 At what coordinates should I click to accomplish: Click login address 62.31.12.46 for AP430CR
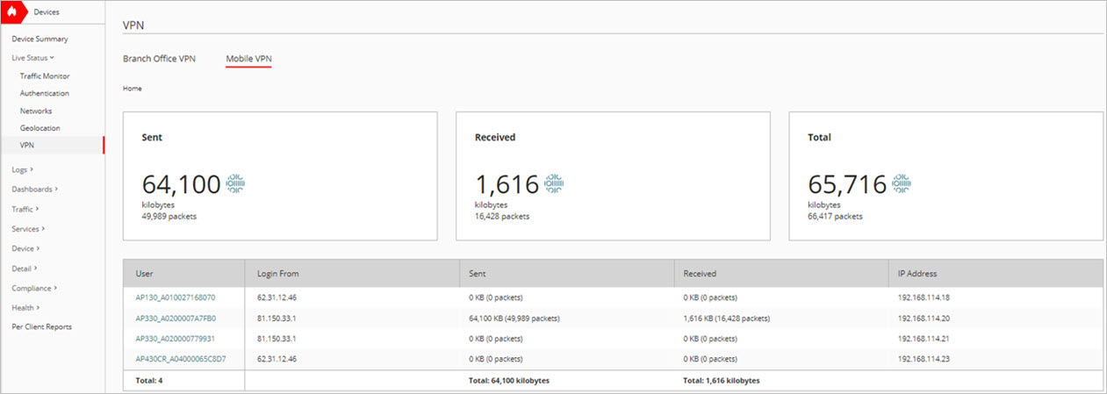click(277, 358)
